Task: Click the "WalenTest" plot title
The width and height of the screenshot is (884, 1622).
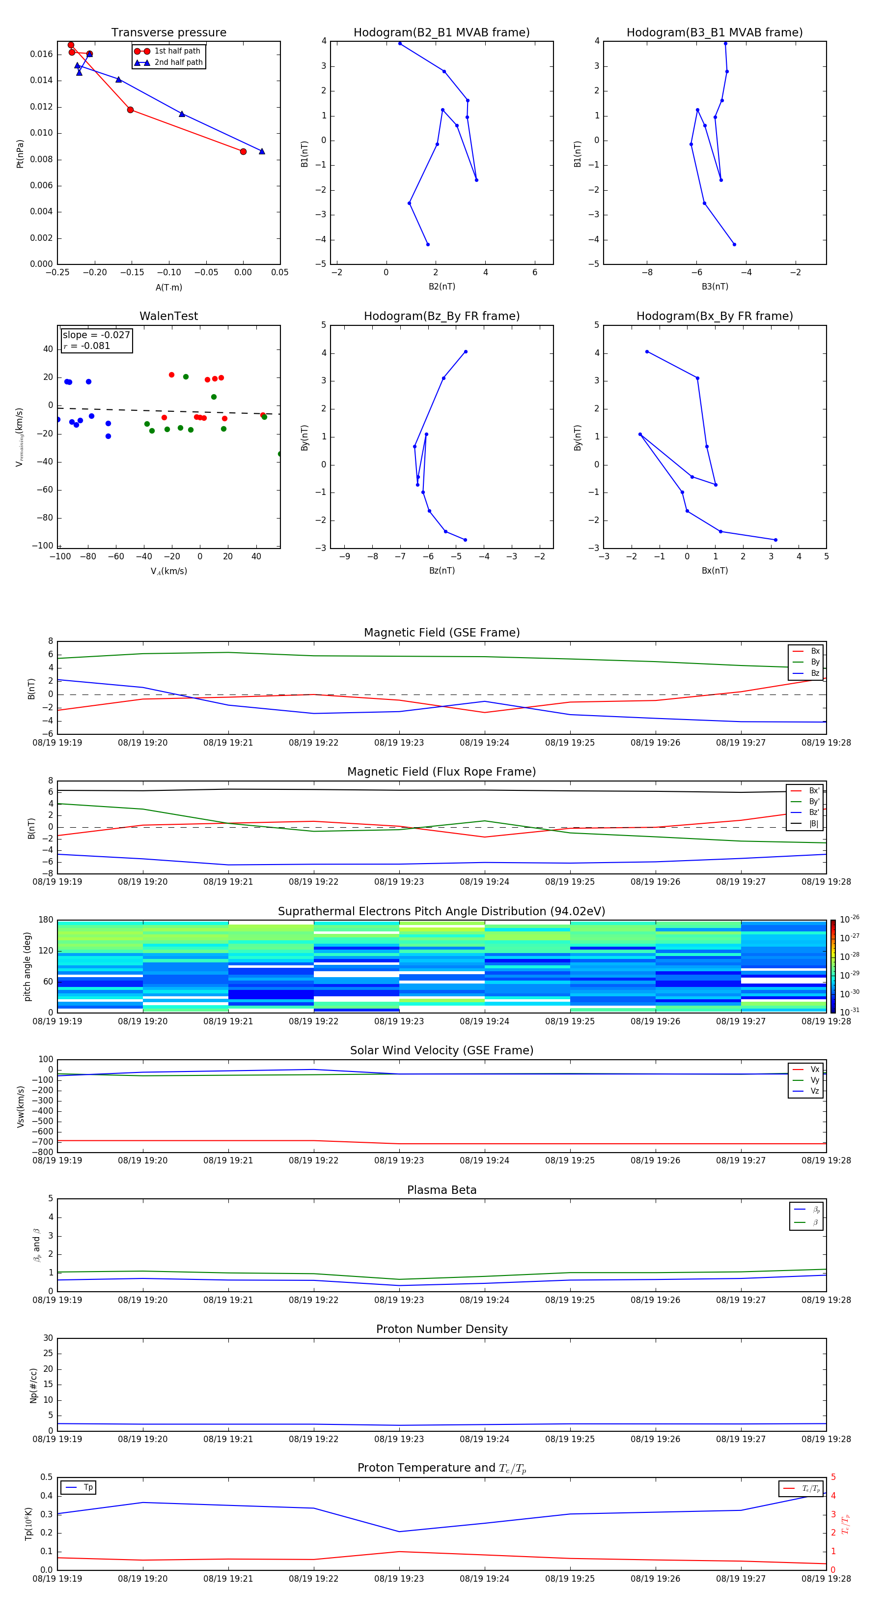Action: (168, 316)
